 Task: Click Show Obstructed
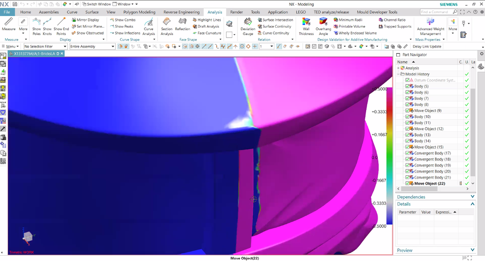tap(87, 33)
